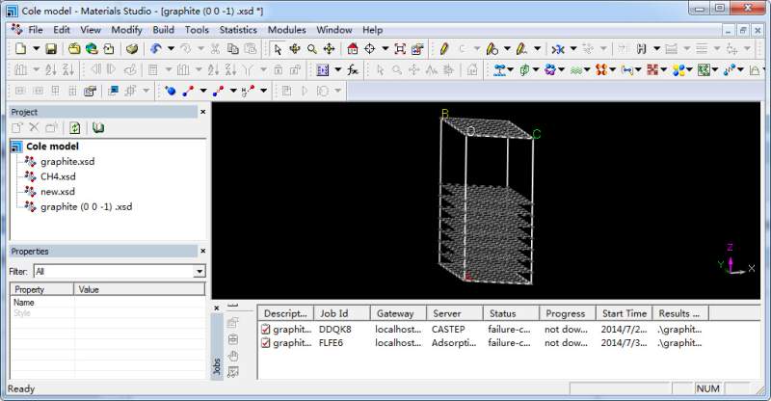This screenshot has height=401, width=771.
Task: Click the Undo arrow icon
Action: coord(156,49)
